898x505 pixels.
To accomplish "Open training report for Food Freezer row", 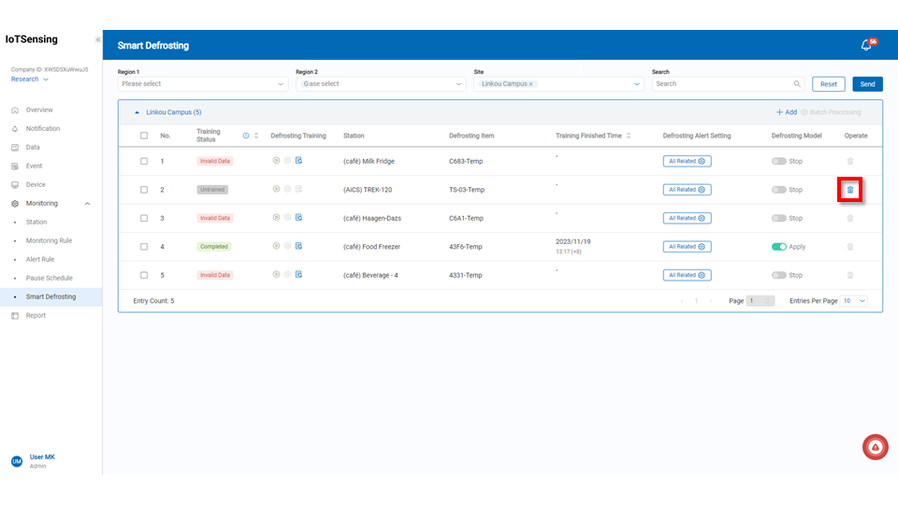I will 298,247.
